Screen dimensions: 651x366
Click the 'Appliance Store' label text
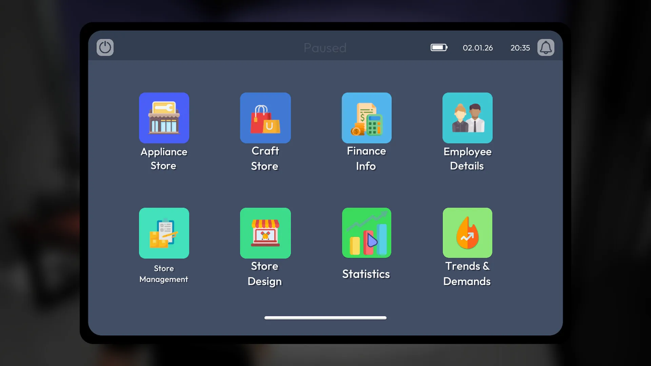(164, 159)
